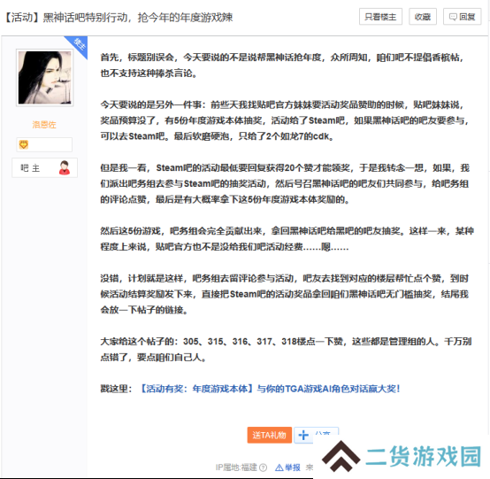This screenshot has width=490, height=479.
Task: Click the double chevron watermark logo
Action: tap(341, 456)
